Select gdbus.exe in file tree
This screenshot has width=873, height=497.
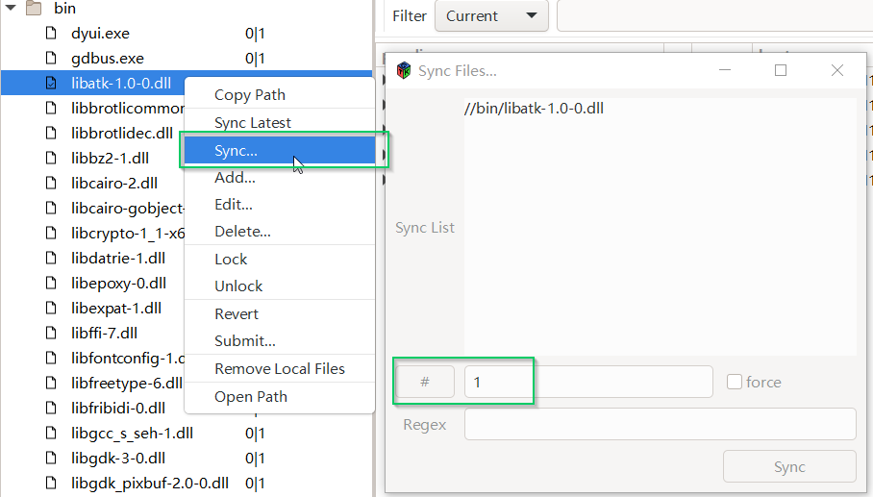click(x=108, y=59)
